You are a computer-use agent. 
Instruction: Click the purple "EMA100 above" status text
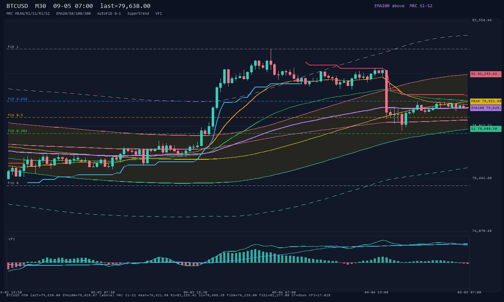pyautogui.click(x=390, y=6)
